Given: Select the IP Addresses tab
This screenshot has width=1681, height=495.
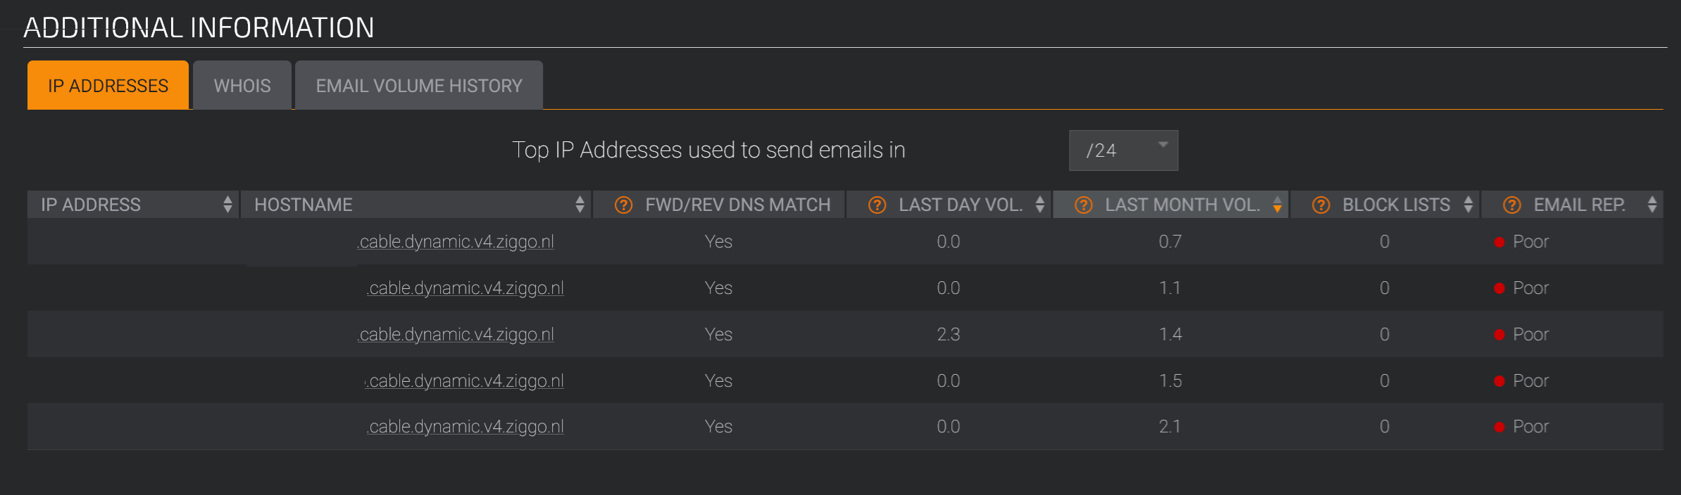Looking at the screenshot, I should pos(108,85).
